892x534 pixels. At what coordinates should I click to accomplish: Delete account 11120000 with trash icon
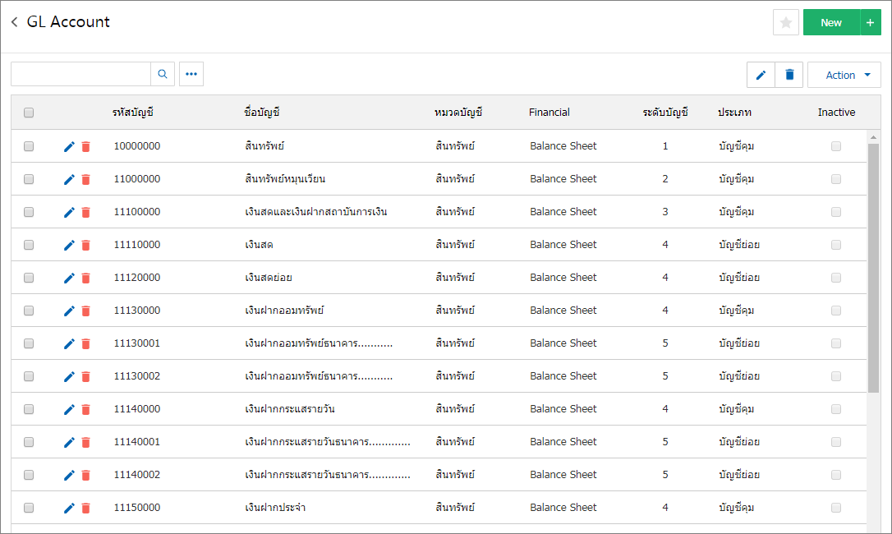tap(86, 279)
